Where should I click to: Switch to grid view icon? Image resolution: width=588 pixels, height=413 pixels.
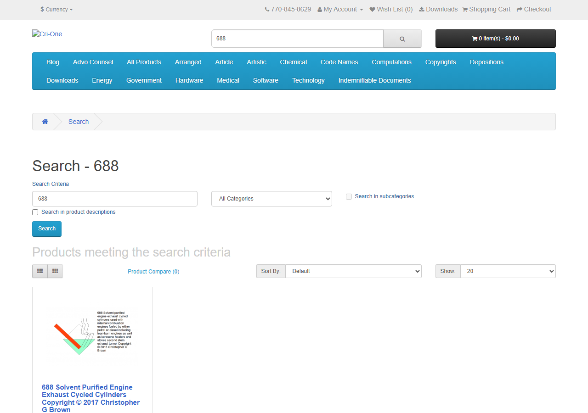(x=55, y=271)
